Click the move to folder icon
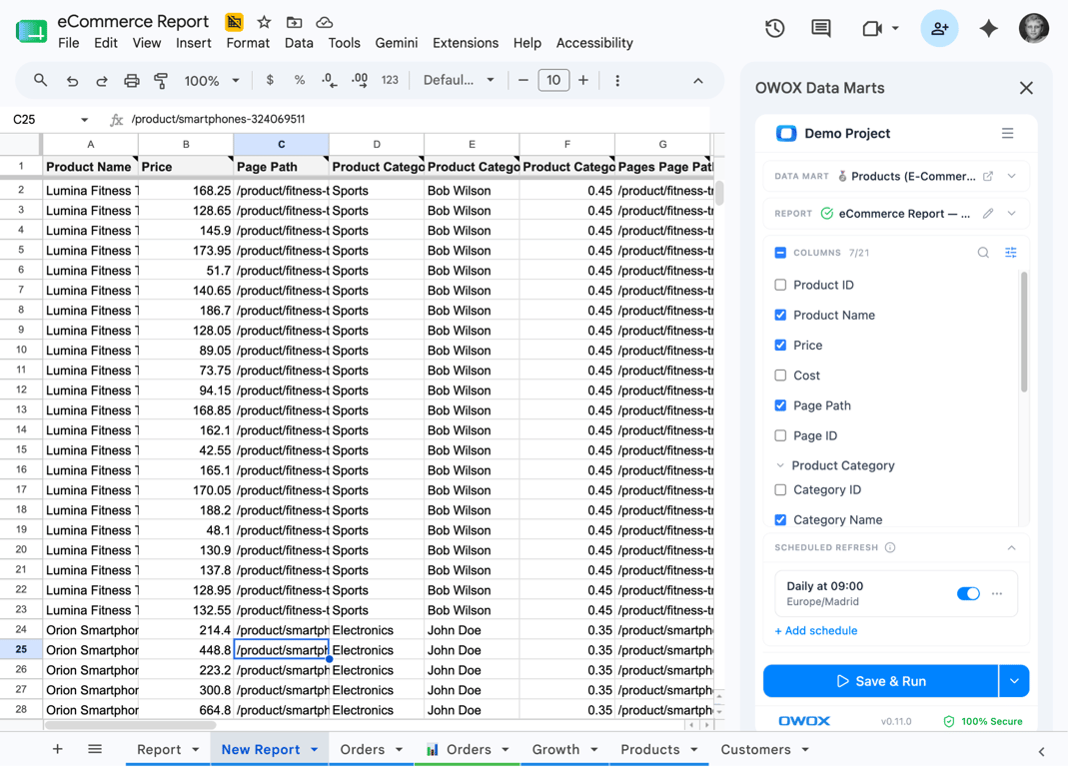The height and width of the screenshot is (767, 1068). tap(295, 23)
